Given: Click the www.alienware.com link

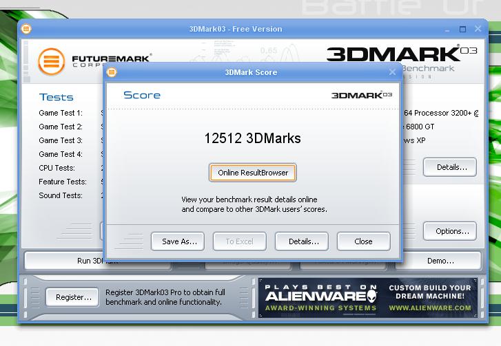Looking at the screenshot, I should click(x=430, y=307).
